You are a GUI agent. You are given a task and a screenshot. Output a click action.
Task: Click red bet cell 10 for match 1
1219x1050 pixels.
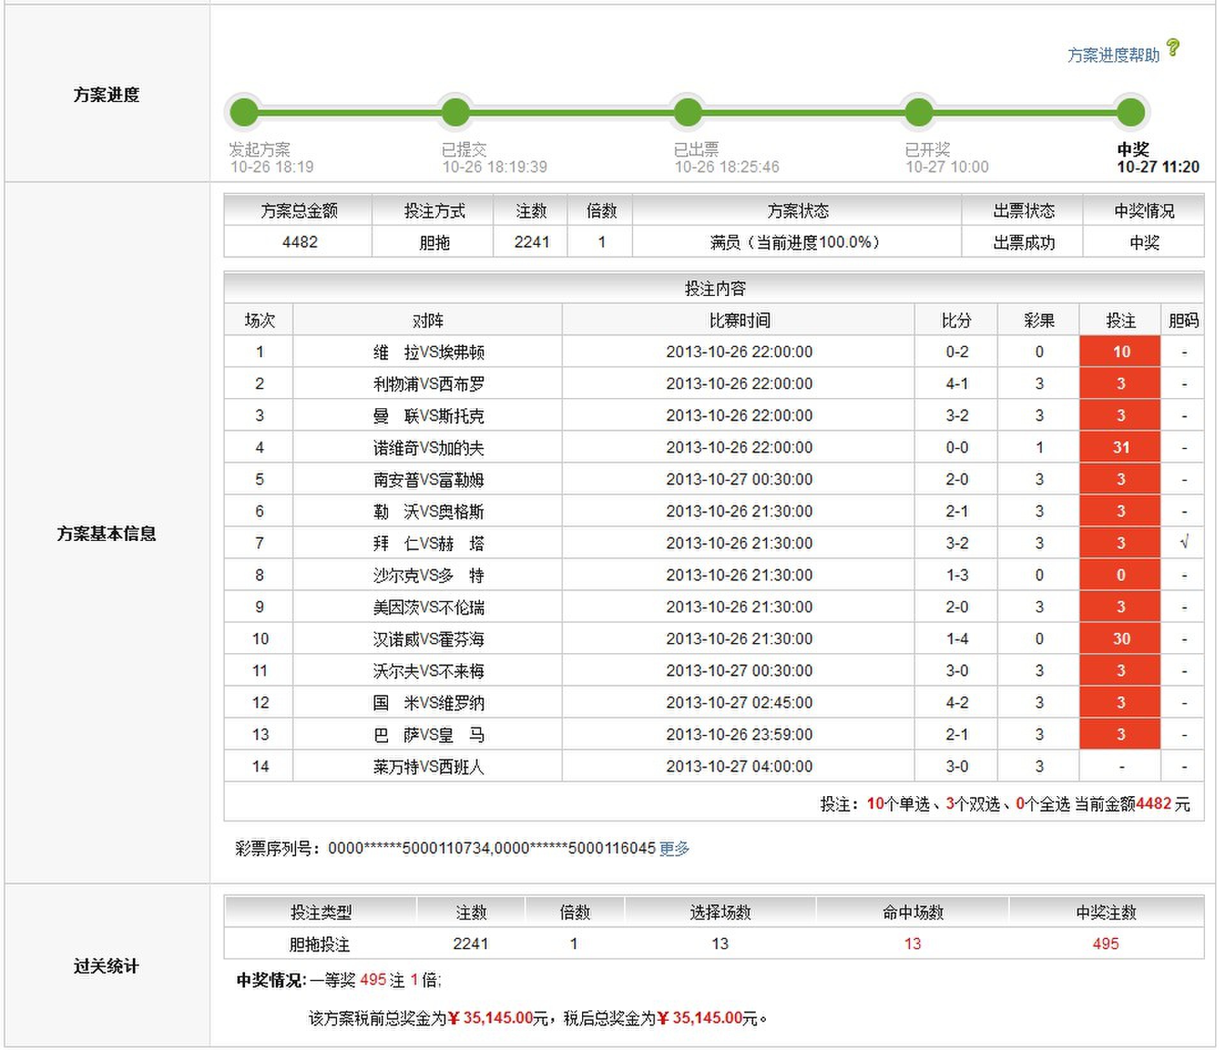point(1120,351)
